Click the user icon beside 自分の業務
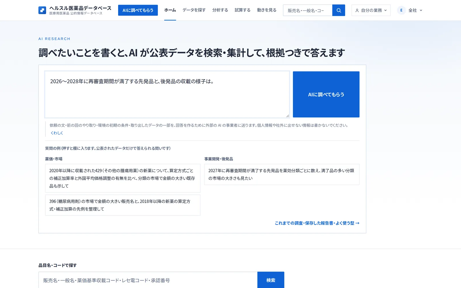Viewport: 461px width, 288px height. [357, 10]
